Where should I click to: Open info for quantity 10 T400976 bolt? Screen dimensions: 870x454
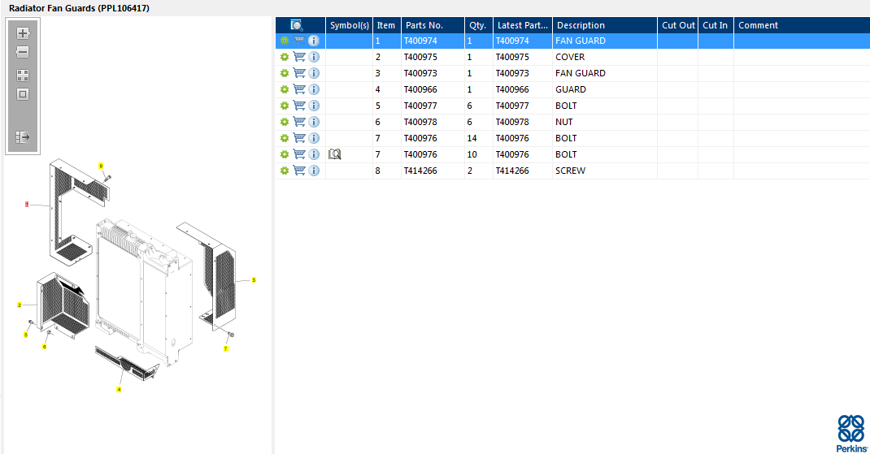[314, 154]
